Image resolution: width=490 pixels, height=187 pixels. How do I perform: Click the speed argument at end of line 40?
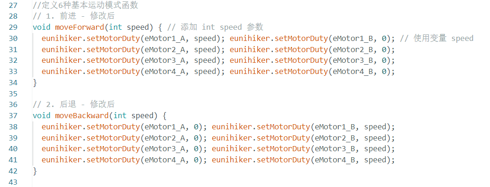click(376, 149)
